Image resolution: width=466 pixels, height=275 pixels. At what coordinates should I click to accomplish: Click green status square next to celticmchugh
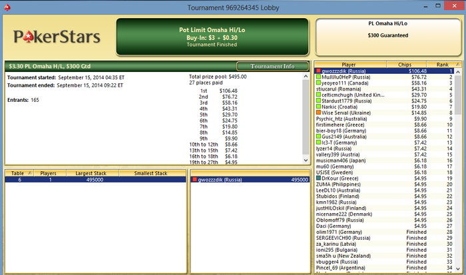(x=318, y=95)
